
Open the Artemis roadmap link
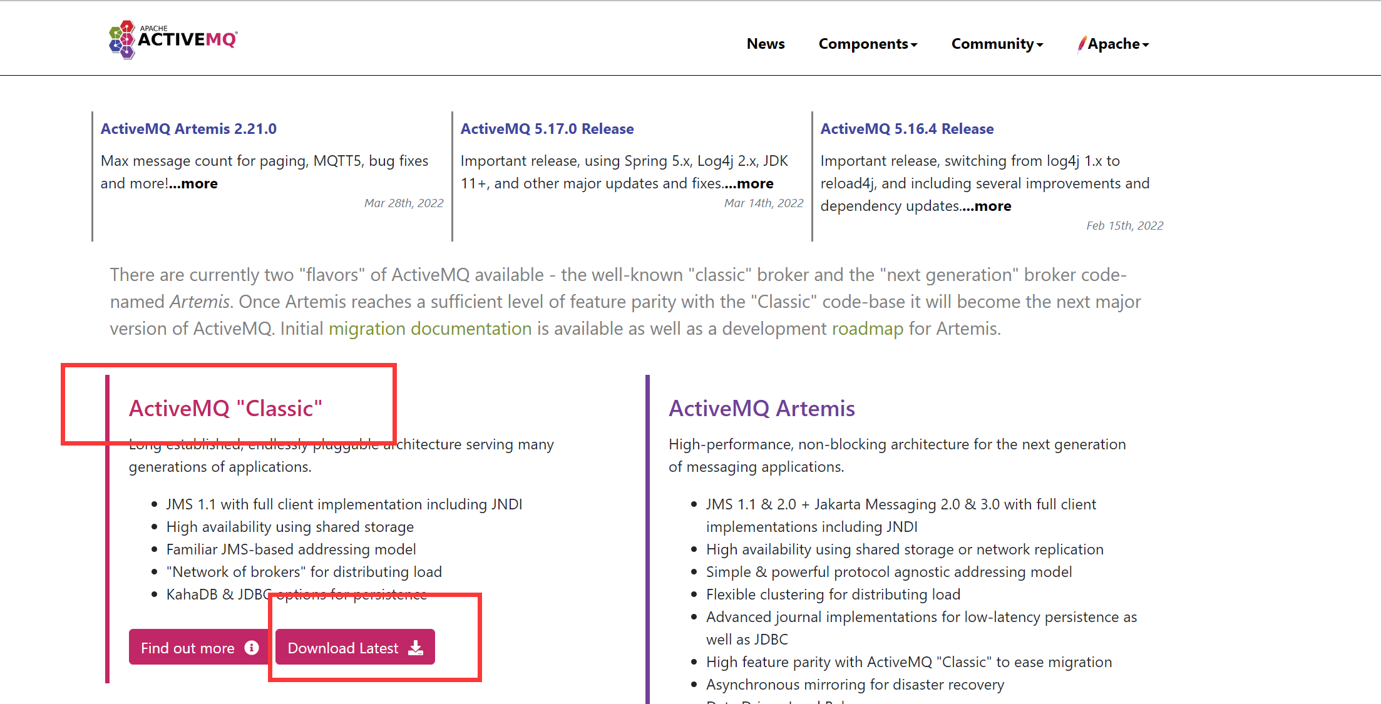tap(867, 329)
